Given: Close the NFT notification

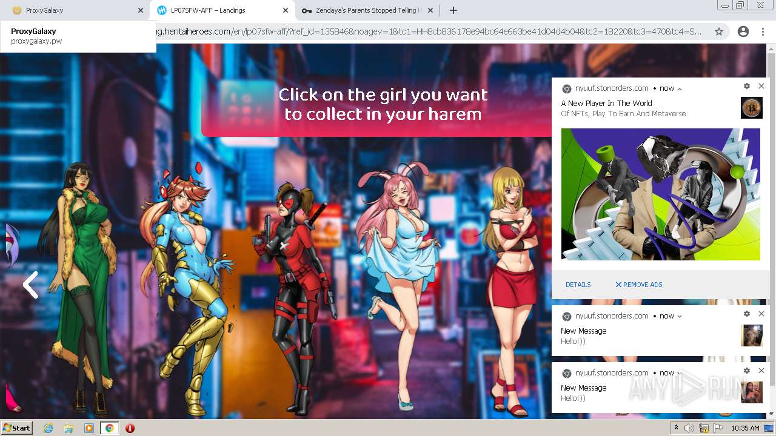Looking at the screenshot, I should [x=761, y=86].
